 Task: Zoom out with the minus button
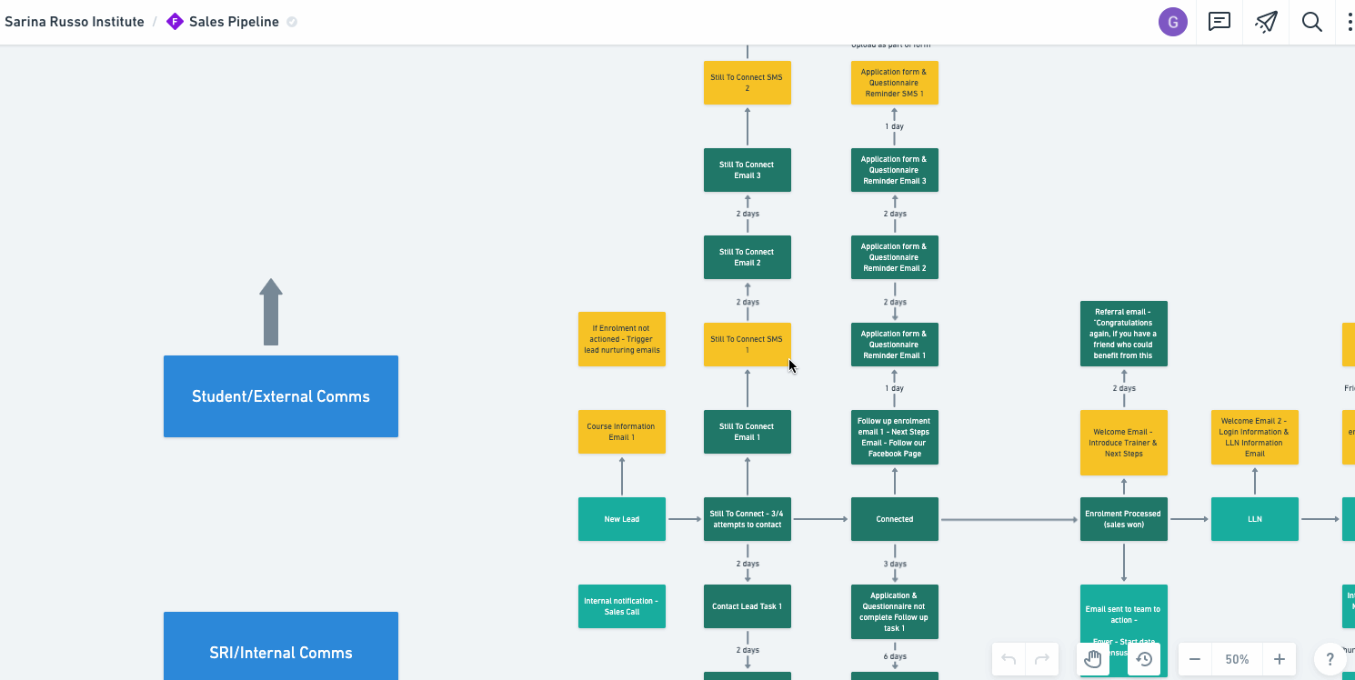[x=1195, y=659]
